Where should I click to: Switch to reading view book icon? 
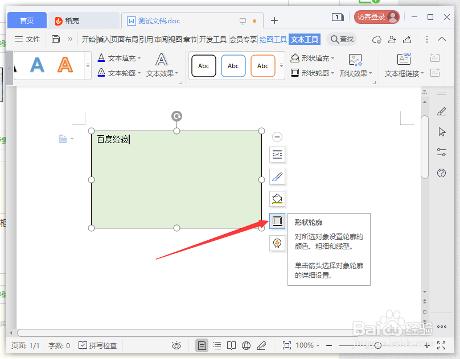click(x=231, y=345)
